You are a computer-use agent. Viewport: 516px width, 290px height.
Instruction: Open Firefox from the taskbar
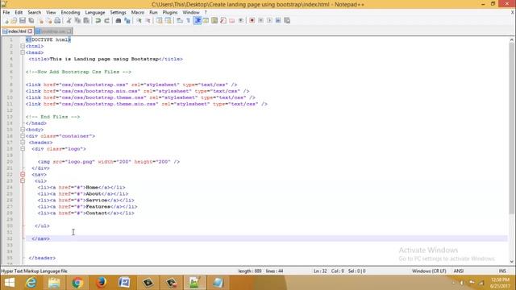101,283
